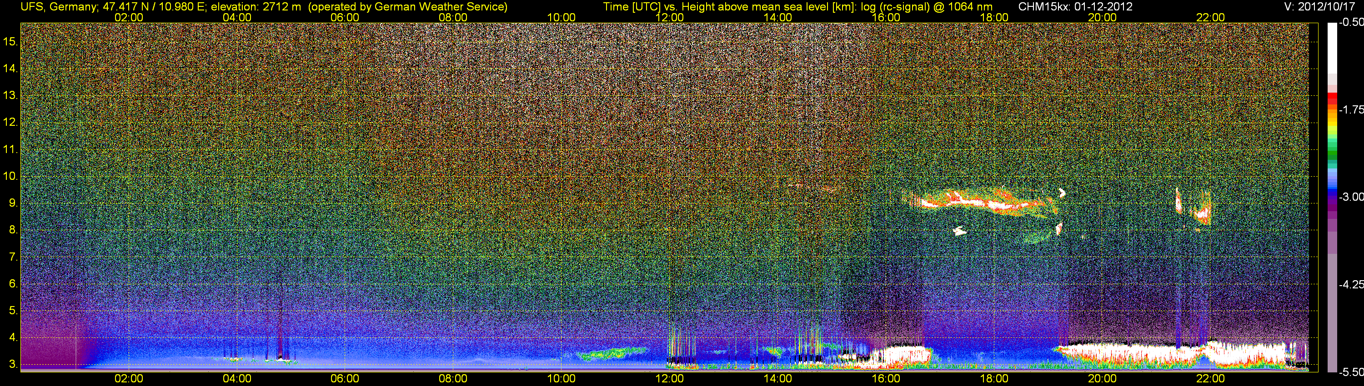Click the "9." km height axis label
The height and width of the screenshot is (386, 1364).
(x=13, y=203)
